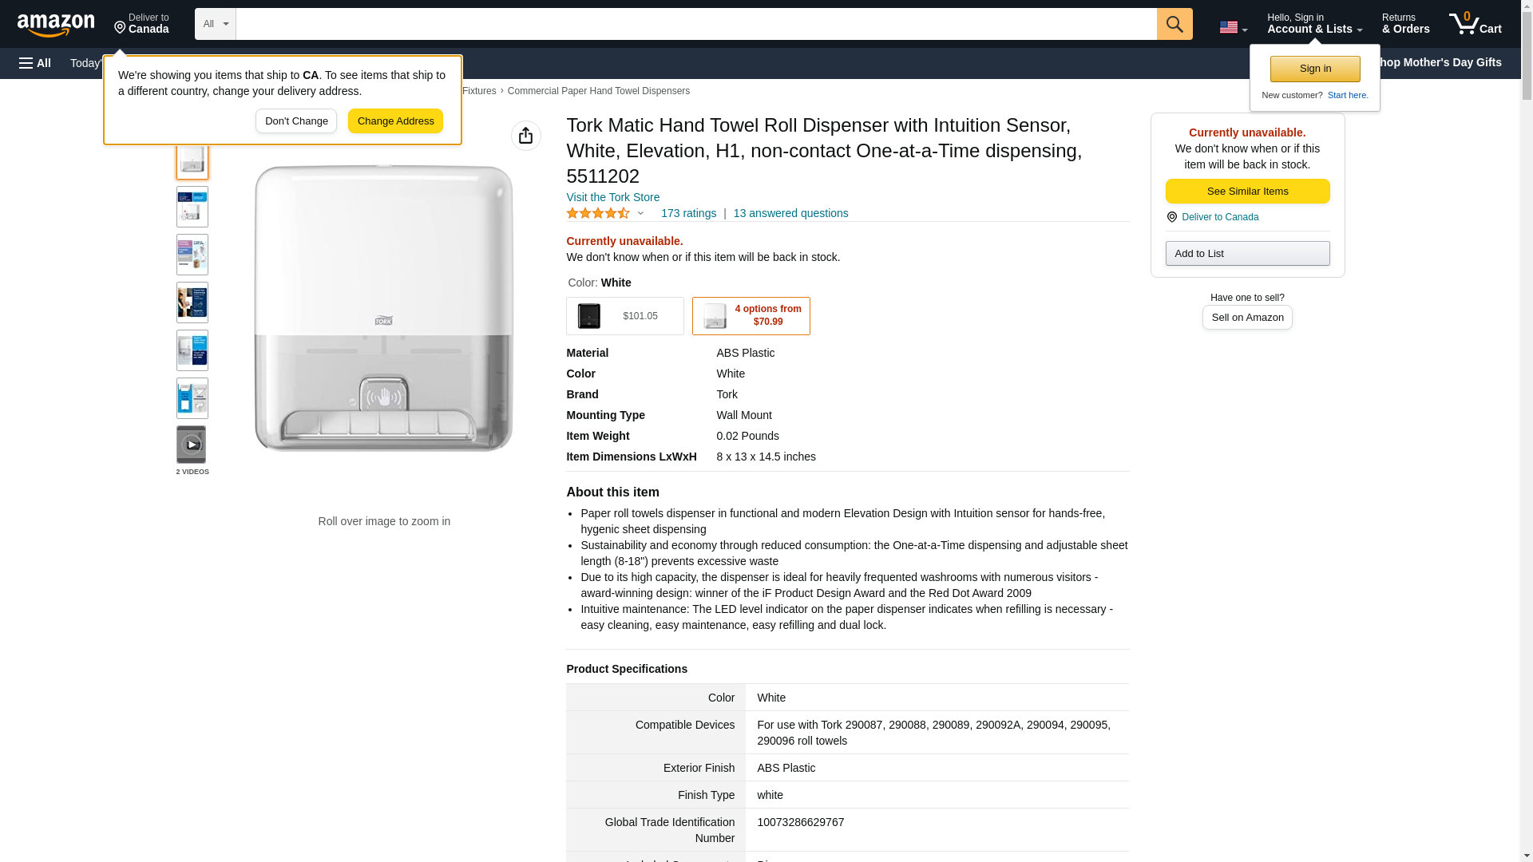
Task: Open the country flag language selector
Action: click(x=1233, y=27)
